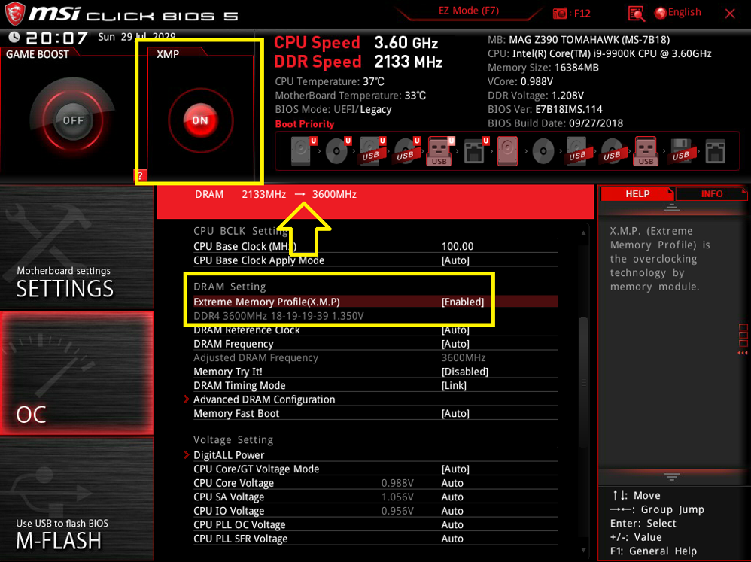The image size is (751, 562).
Task: Switch to EZ Mode (F7)
Action: 468,11
